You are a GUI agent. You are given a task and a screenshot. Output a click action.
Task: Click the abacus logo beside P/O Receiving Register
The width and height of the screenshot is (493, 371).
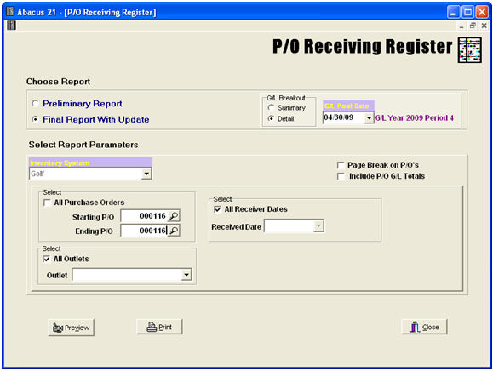(470, 50)
